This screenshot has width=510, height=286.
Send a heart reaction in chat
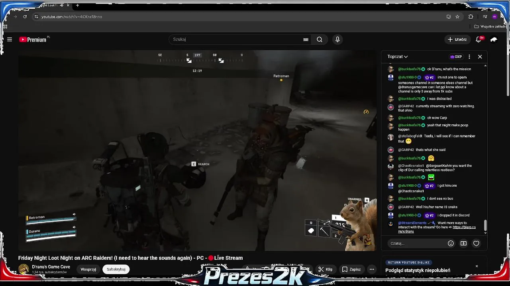coord(476,243)
